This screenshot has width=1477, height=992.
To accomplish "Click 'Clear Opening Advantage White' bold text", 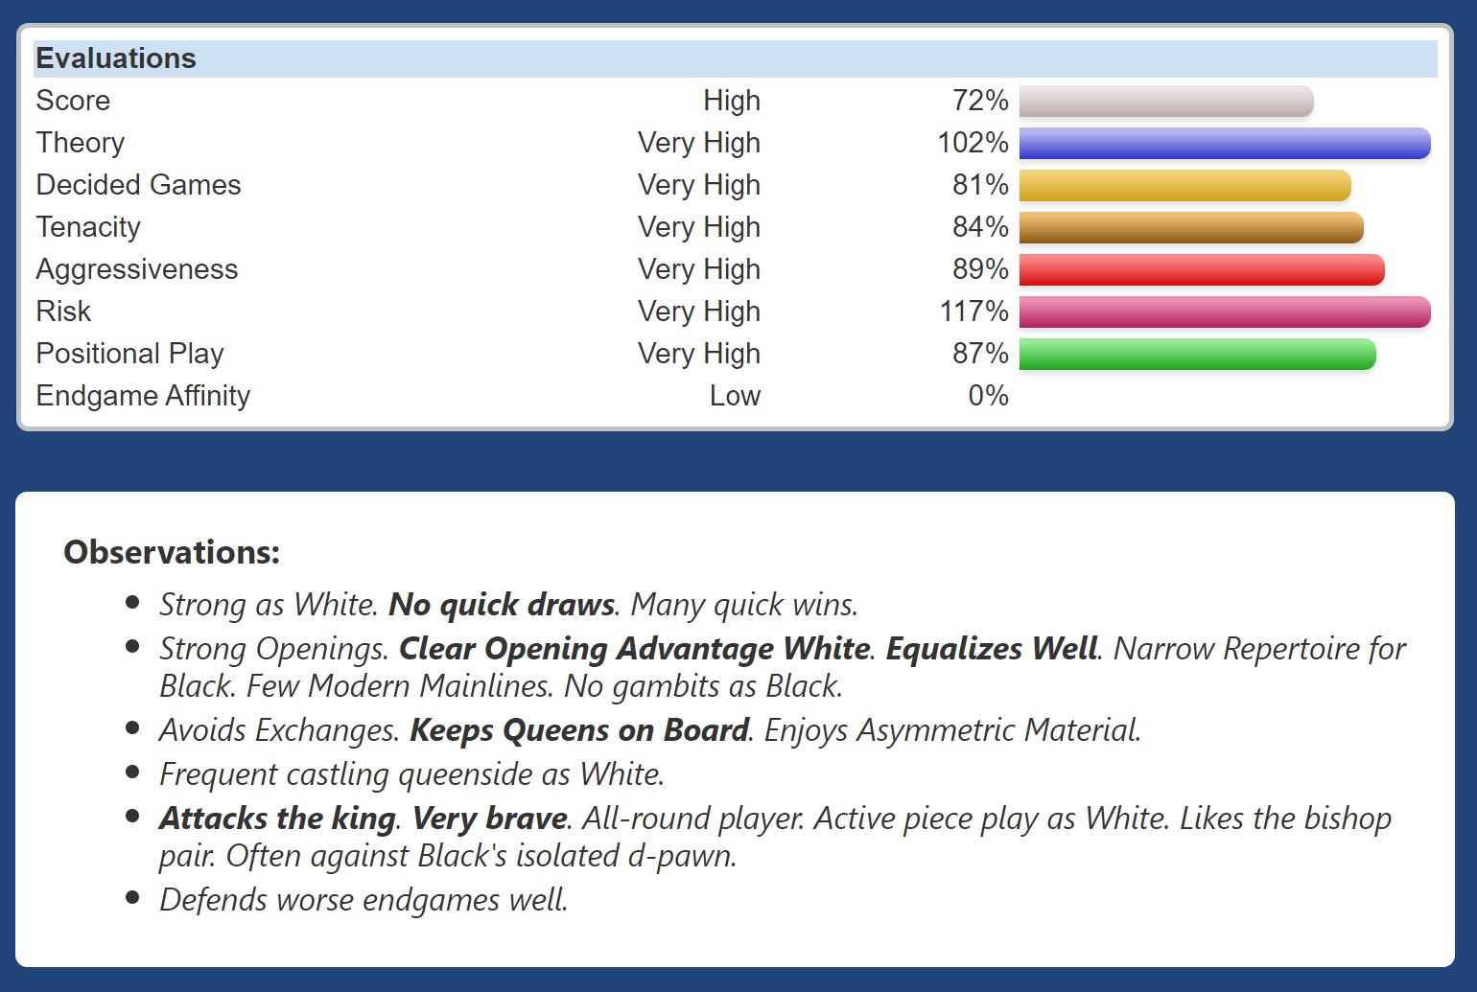I will tap(634, 649).
